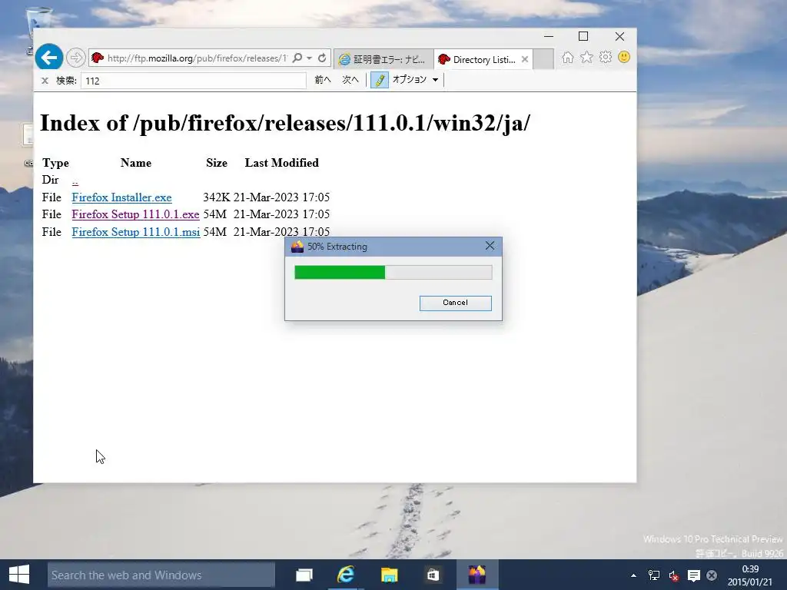This screenshot has height=590, width=787.
Task: Open the parent directory .. link
Action: [x=75, y=181]
